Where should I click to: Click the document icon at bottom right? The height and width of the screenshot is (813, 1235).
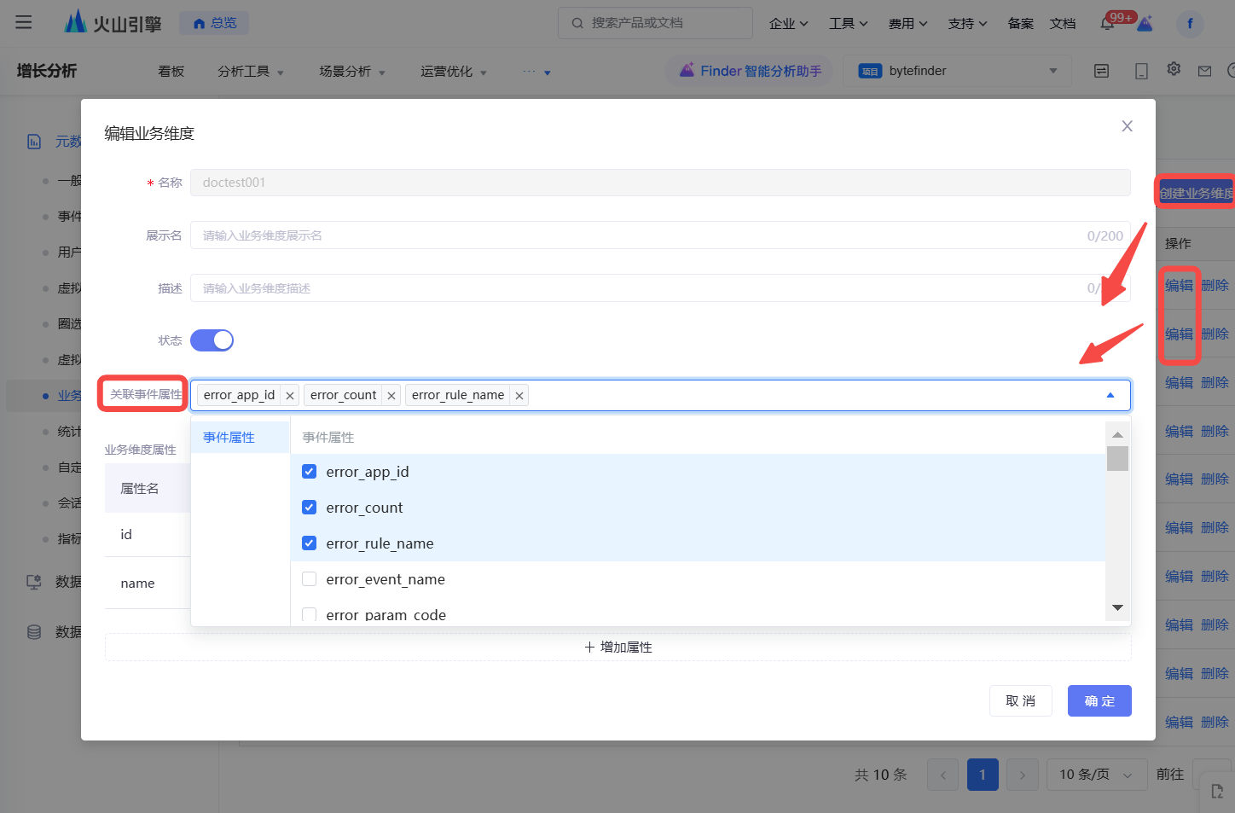pos(1217,791)
